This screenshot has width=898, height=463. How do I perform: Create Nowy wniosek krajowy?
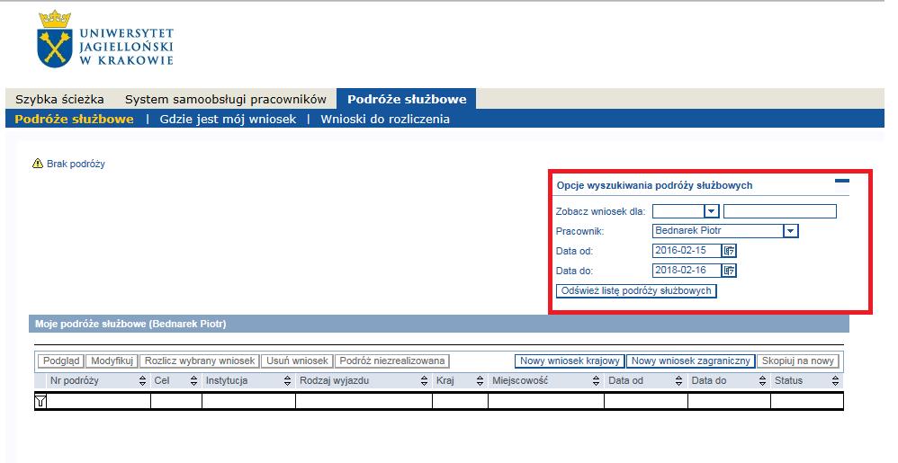(570, 361)
